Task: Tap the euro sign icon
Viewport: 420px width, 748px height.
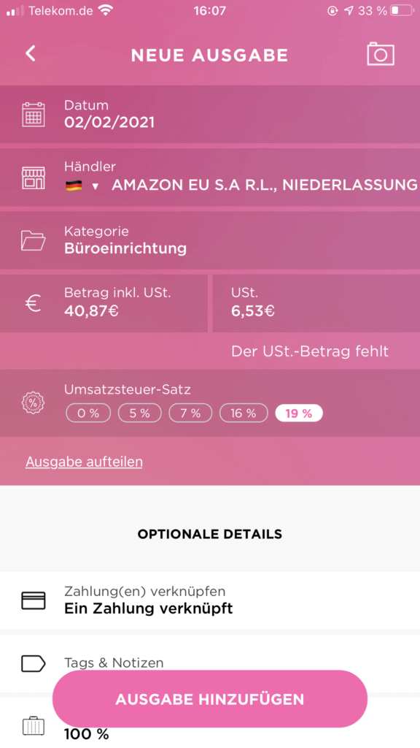Action: [x=34, y=303]
